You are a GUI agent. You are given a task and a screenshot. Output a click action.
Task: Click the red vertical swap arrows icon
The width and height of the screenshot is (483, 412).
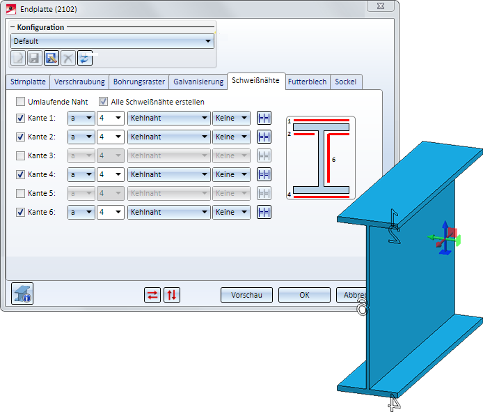coord(172,295)
